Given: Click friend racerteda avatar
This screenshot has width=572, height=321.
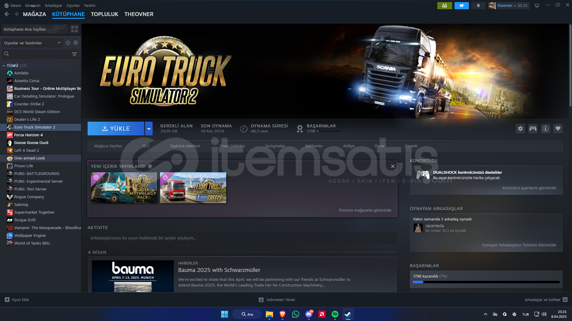Looking at the screenshot, I should coord(418,228).
